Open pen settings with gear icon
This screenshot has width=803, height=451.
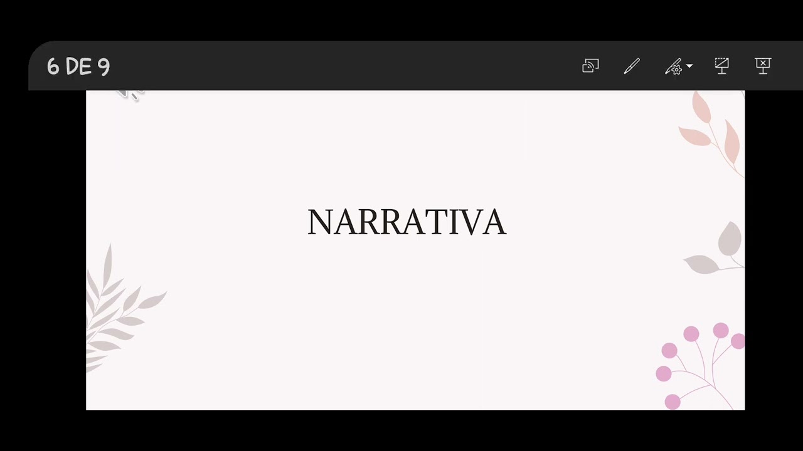(674, 66)
